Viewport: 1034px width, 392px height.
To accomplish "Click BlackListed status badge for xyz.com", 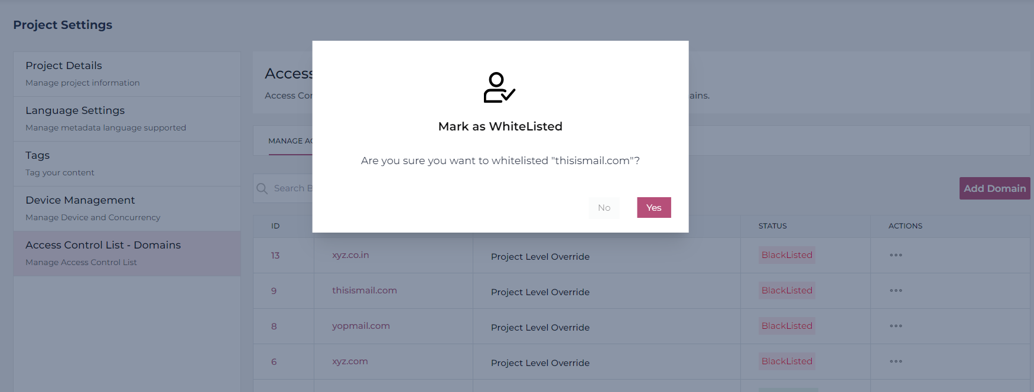I will (786, 361).
